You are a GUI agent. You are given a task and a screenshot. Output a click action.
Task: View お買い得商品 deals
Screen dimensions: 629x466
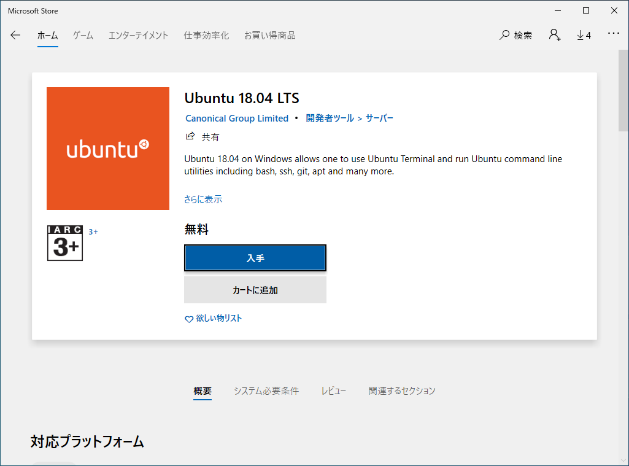point(269,35)
